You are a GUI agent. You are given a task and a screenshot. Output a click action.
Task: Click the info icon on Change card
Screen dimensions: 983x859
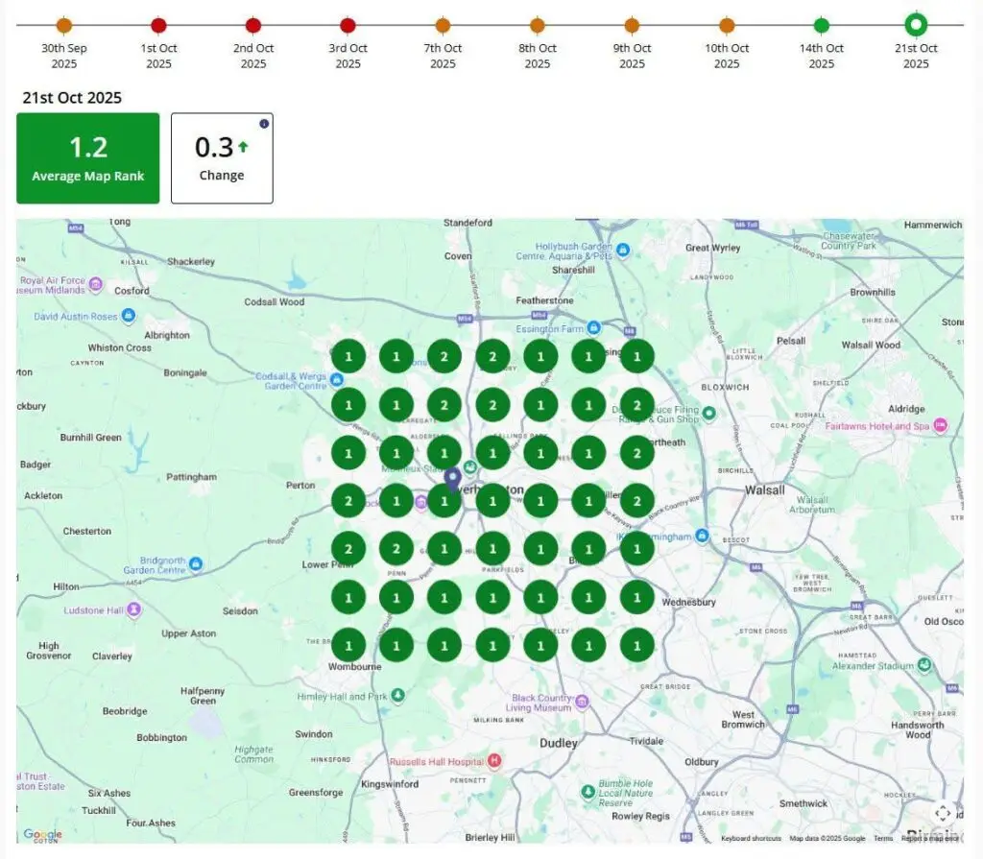tap(263, 124)
